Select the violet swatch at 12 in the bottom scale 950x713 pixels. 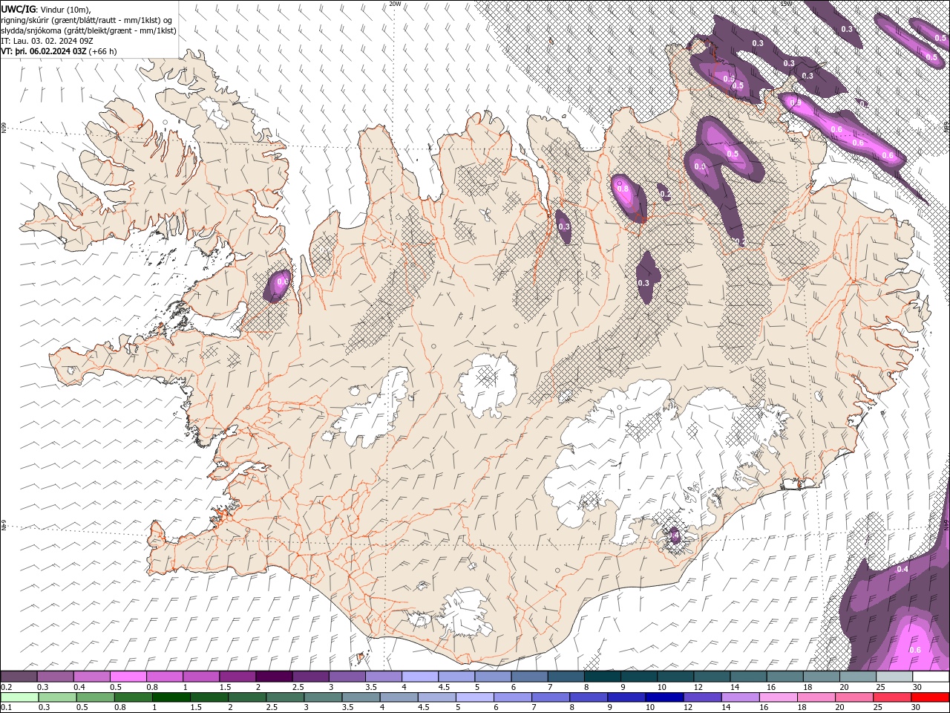[702, 697]
